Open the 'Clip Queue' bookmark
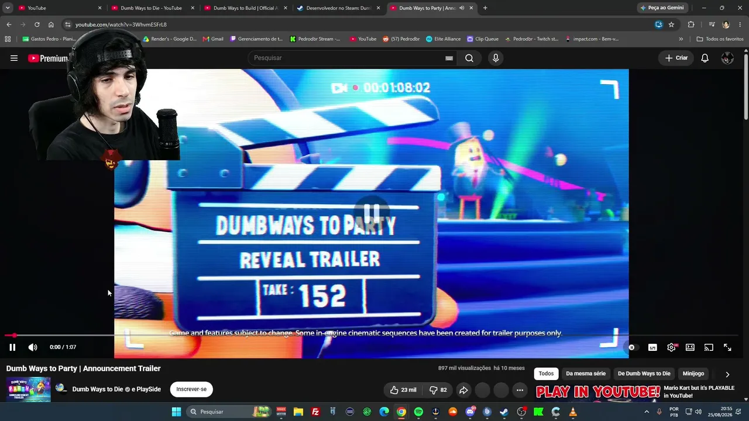 (483, 39)
